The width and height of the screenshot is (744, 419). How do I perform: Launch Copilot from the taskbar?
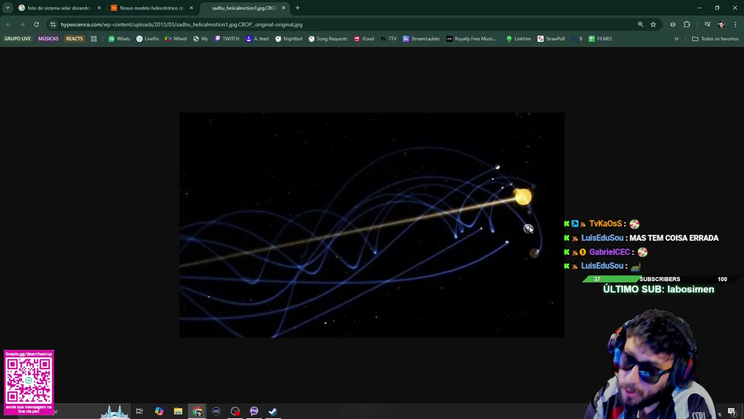pyautogui.click(x=159, y=411)
